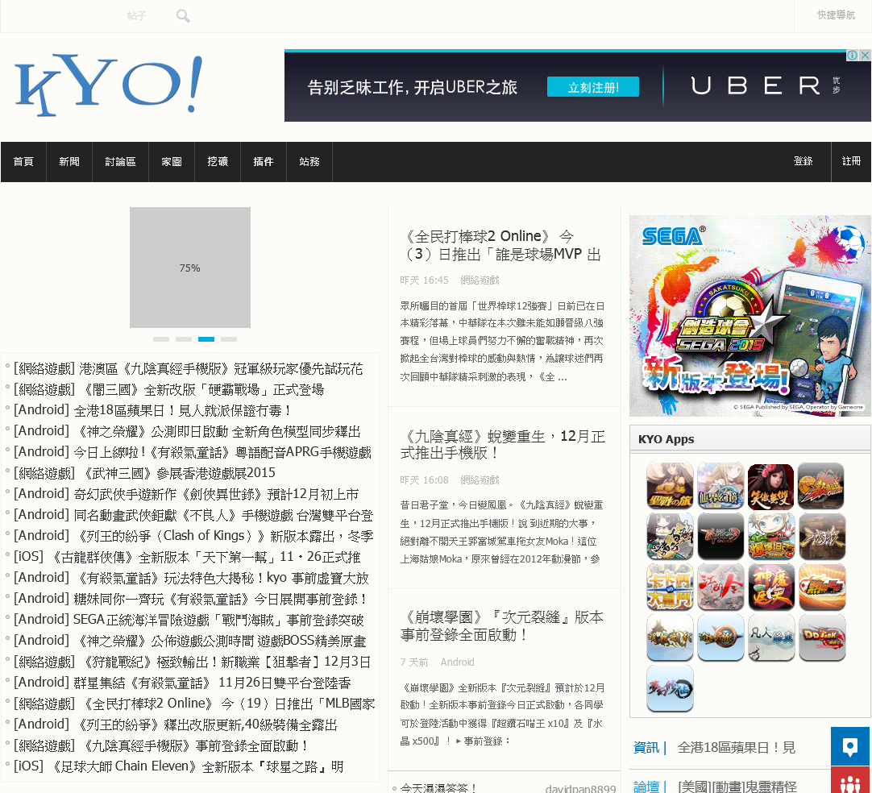Open the DDTank app icon
This screenshot has height=793, width=872.
[x=821, y=637]
